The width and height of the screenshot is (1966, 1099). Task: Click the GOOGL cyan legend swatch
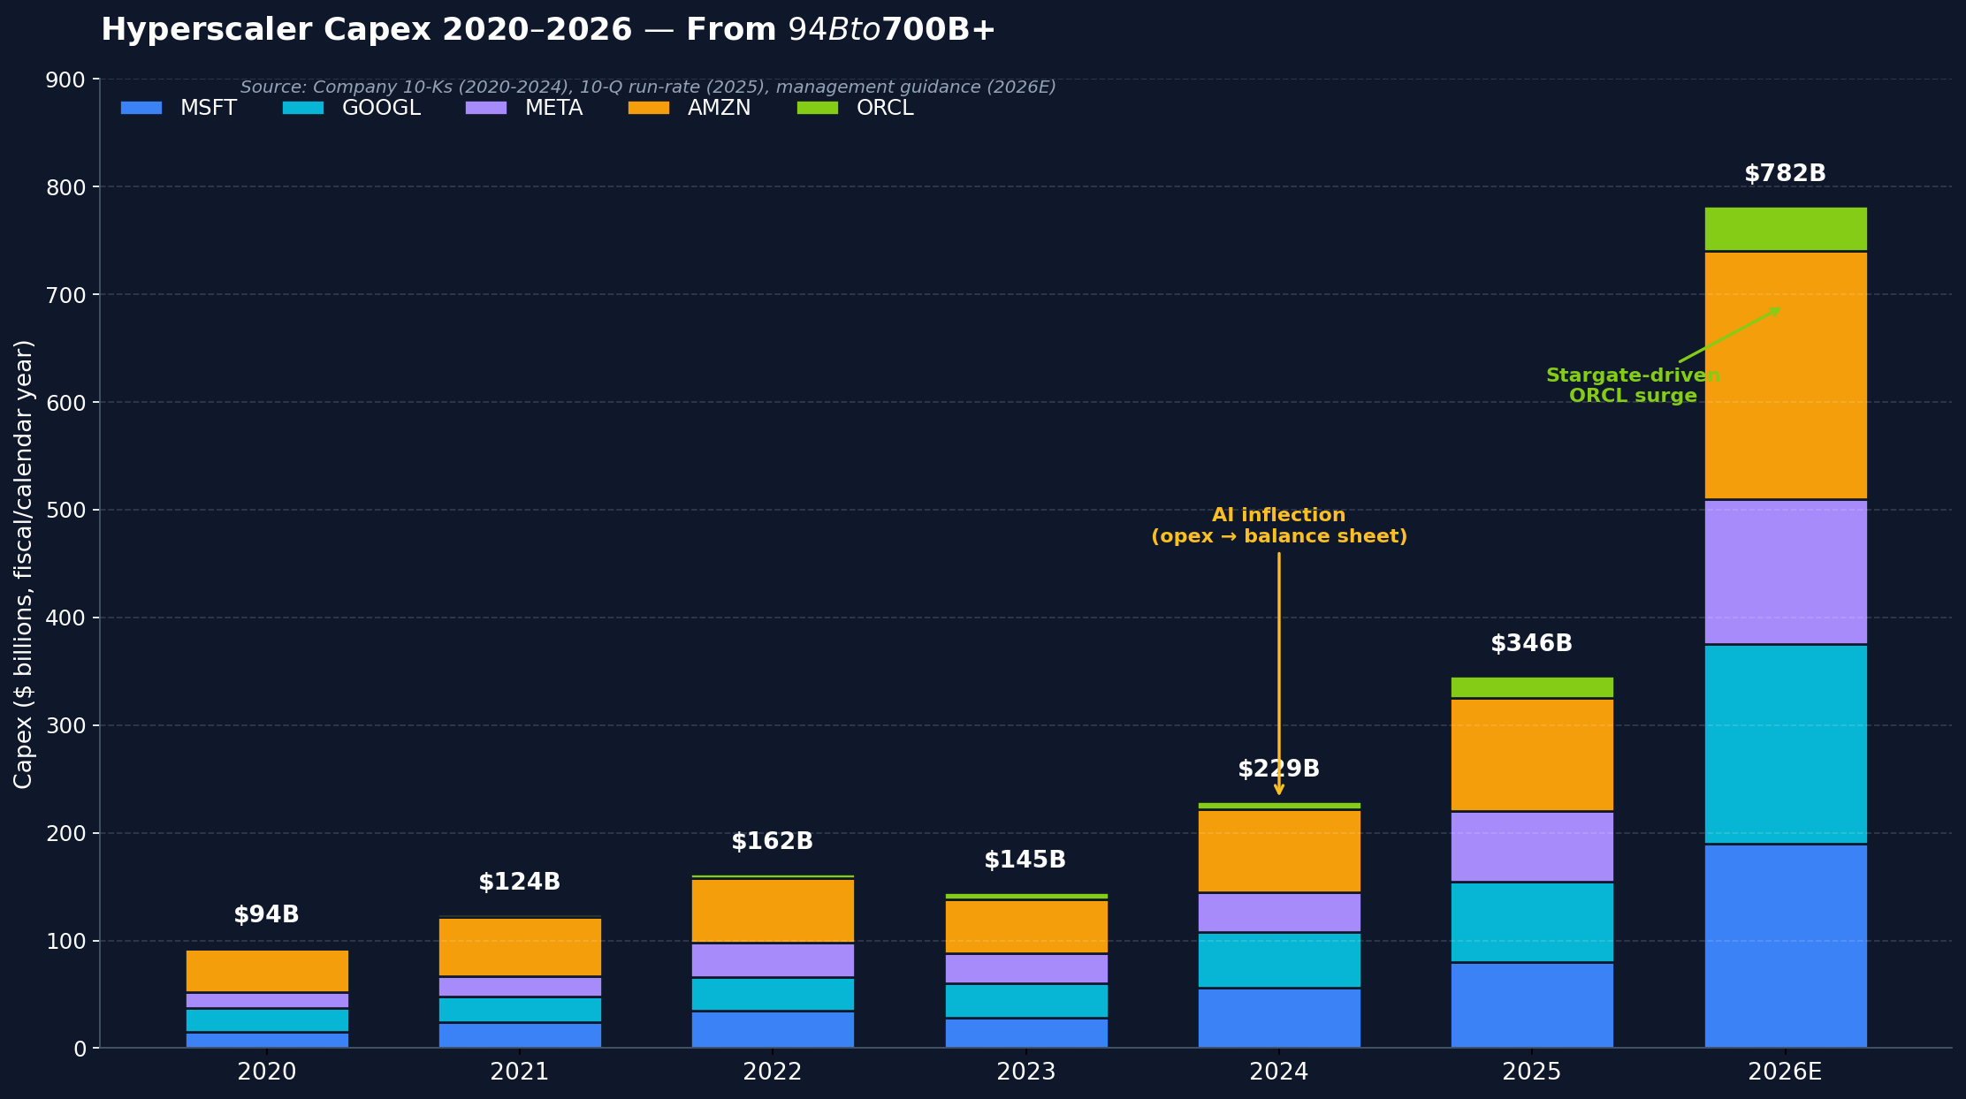point(303,108)
